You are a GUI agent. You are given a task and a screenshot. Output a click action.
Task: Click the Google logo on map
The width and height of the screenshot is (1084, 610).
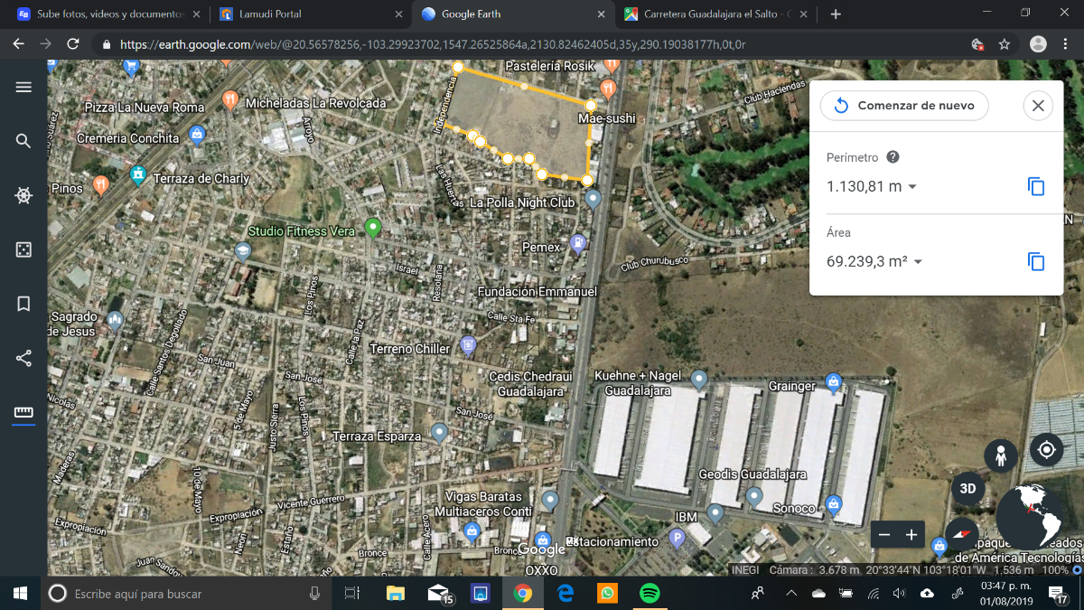click(x=542, y=549)
